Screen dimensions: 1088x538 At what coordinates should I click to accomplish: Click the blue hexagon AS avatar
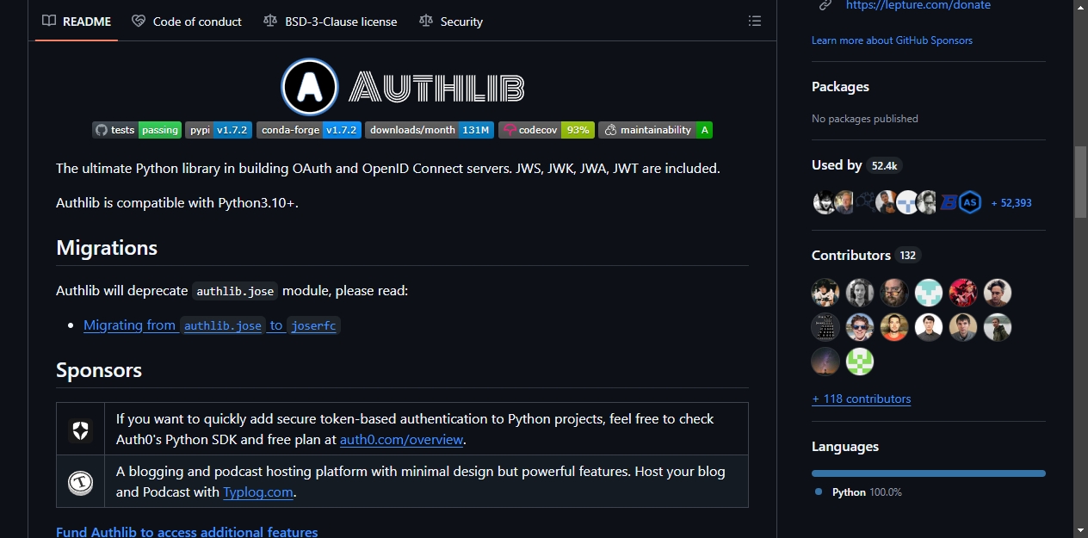(971, 202)
